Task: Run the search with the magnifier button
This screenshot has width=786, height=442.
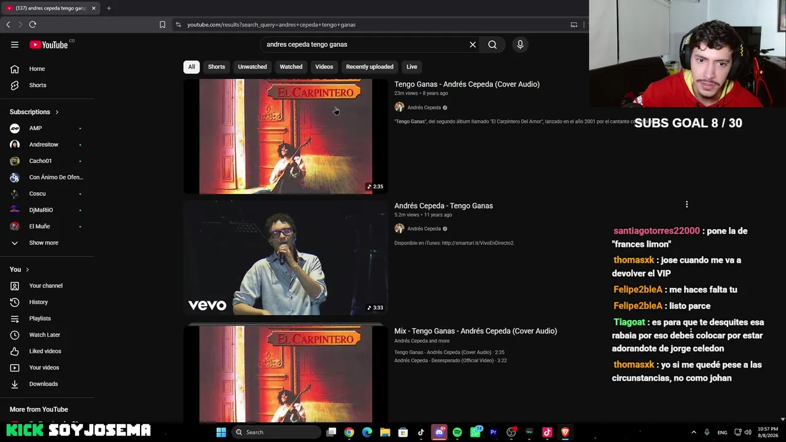Action: (492, 44)
